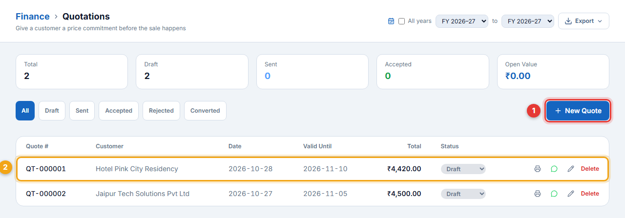
Task: Click the Customer column header
Action: [x=109, y=146]
